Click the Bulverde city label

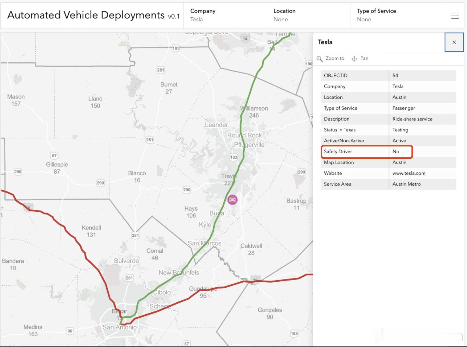tap(127, 261)
